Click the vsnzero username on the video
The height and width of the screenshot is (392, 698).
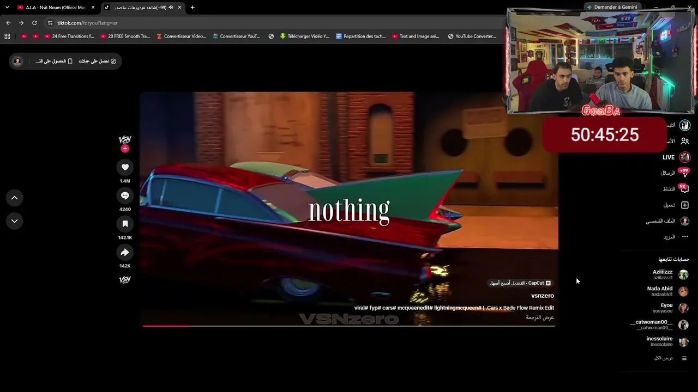pyautogui.click(x=543, y=296)
